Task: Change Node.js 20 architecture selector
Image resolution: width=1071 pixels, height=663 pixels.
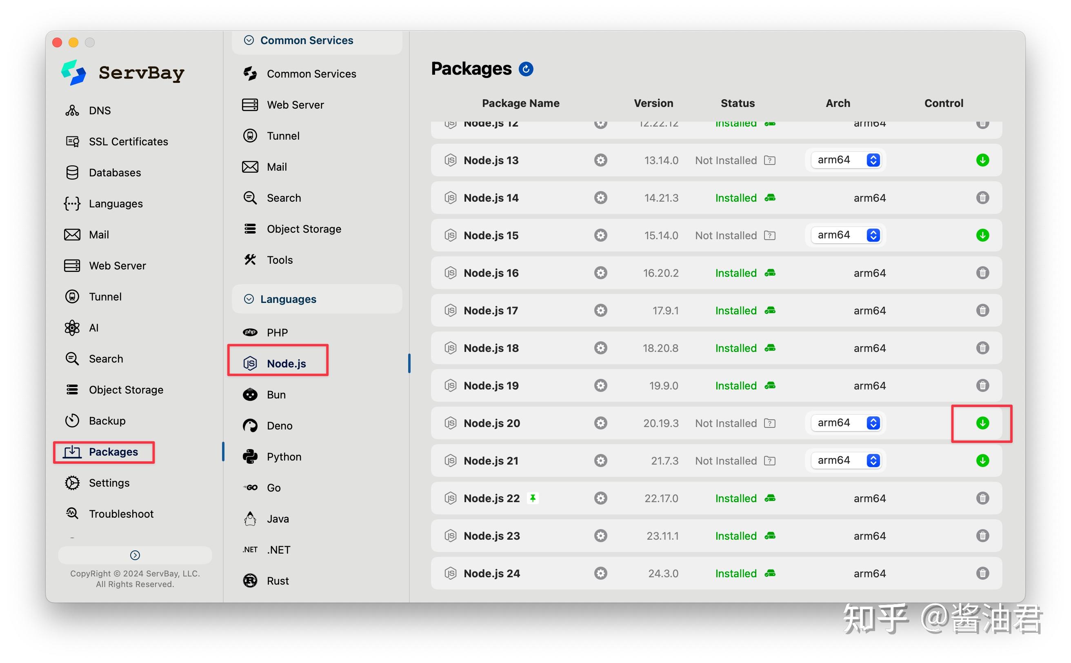Action: (847, 423)
